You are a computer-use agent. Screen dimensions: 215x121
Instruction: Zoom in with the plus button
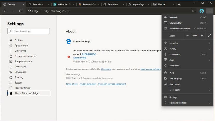(202, 36)
